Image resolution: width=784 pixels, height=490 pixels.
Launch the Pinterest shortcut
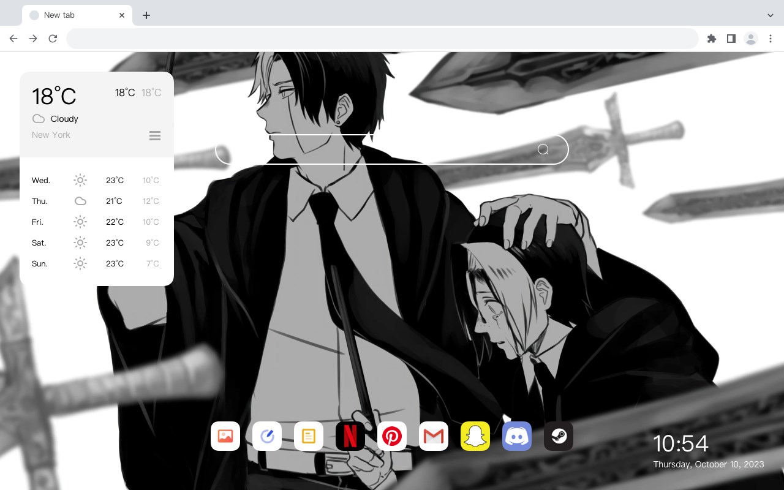[x=392, y=436]
